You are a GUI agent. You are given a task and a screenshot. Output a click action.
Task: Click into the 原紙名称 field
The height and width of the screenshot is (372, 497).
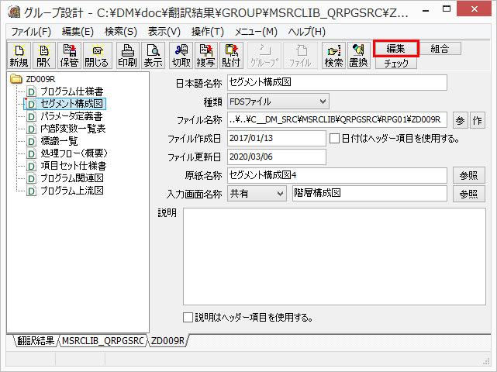tap(337, 175)
